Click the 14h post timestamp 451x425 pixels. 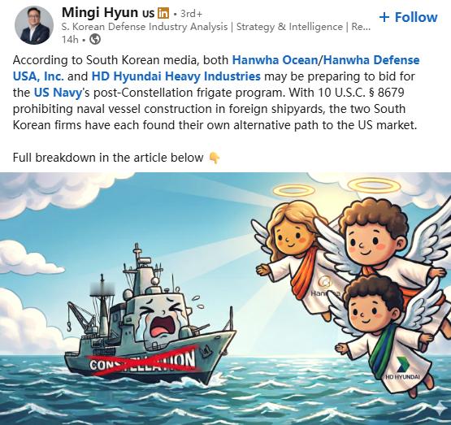coord(70,39)
